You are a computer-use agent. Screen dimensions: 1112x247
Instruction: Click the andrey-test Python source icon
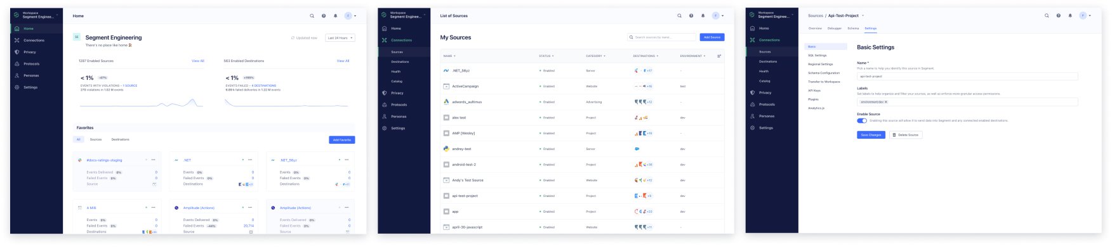tap(446, 149)
